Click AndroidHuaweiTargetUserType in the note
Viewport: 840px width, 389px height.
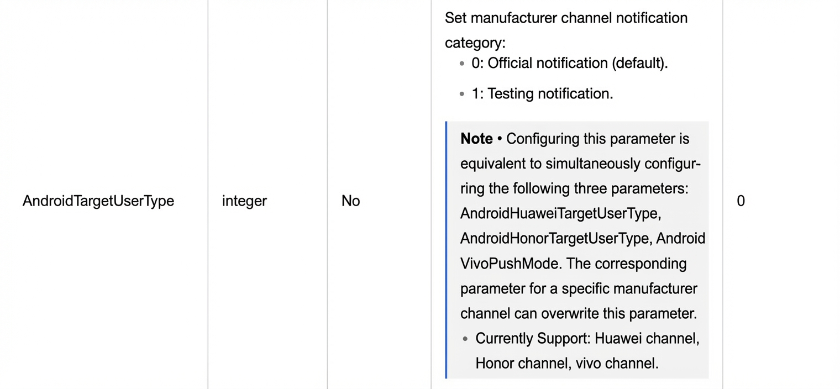click(560, 213)
